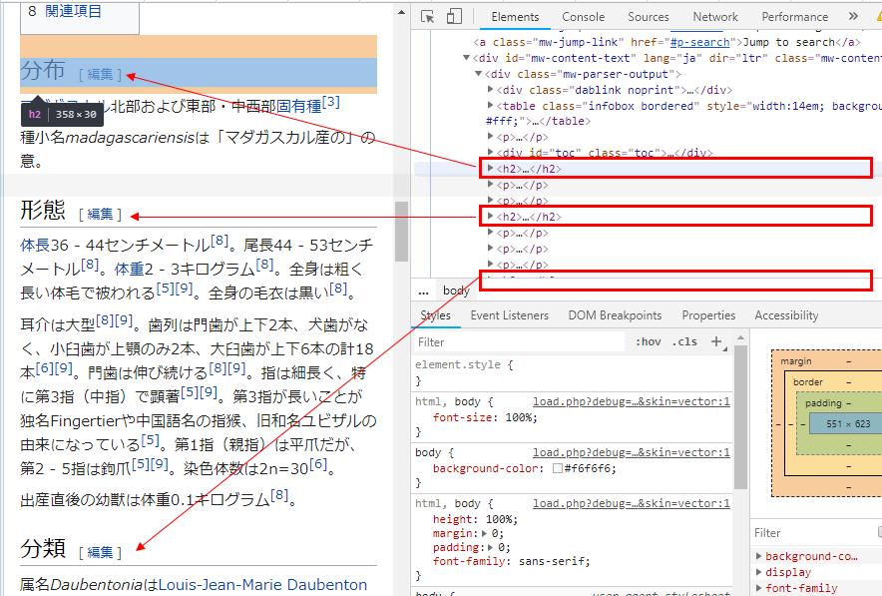Image resolution: width=882 pixels, height=596 pixels.
Task: Click the font-size: 100% declaration
Action: (x=485, y=417)
